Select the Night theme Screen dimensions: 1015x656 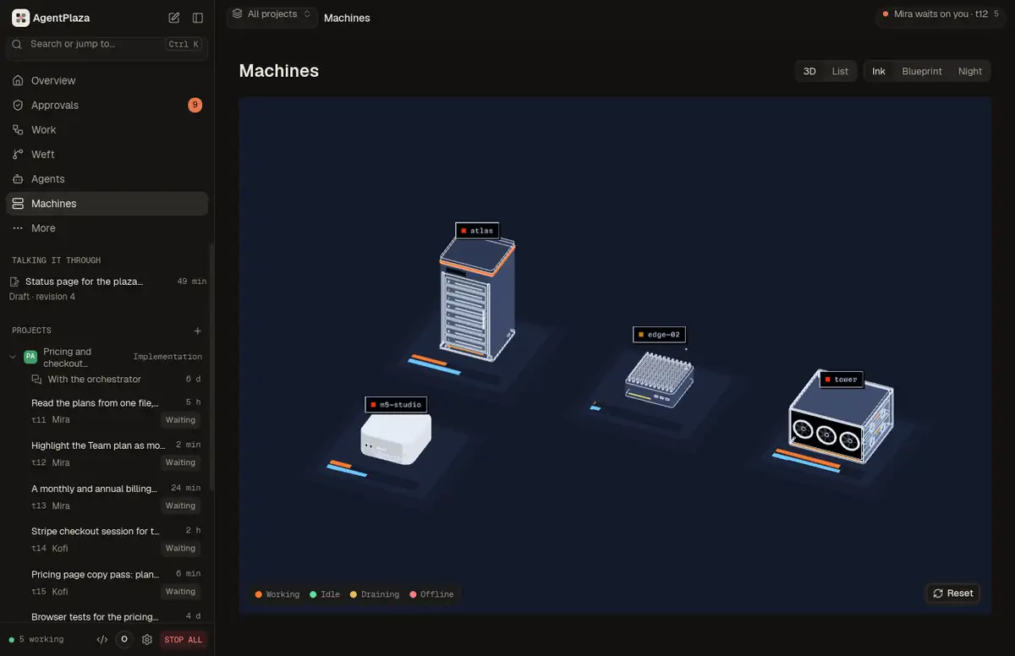click(970, 71)
